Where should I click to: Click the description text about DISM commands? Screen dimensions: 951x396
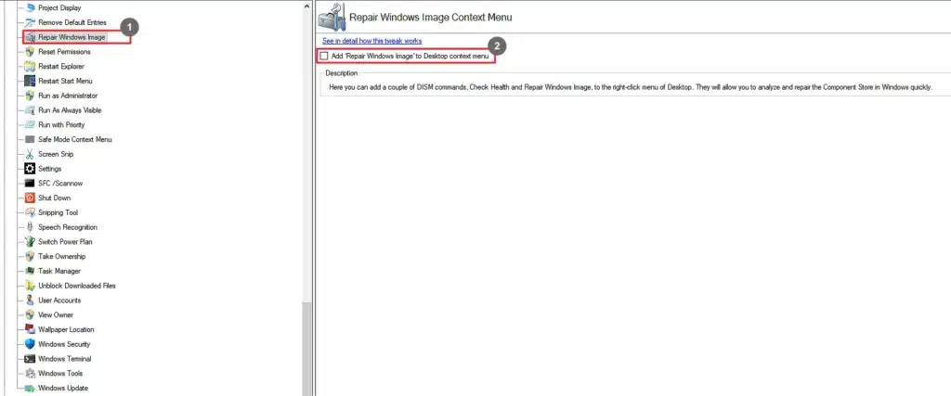click(x=631, y=87)
